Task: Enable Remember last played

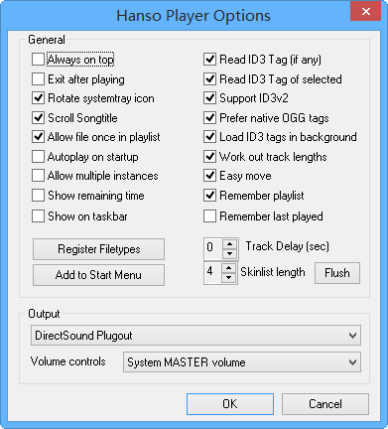Action: tap(209, 216)
